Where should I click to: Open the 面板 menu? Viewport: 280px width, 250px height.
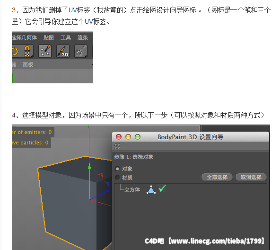coord(28,64)
